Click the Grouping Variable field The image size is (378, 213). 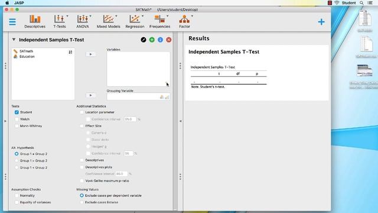coord(138,97)
